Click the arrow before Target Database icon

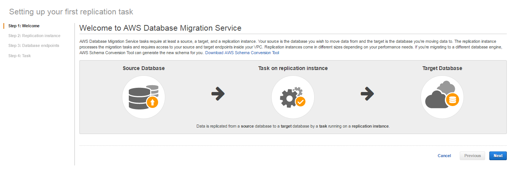coord(367,94)
